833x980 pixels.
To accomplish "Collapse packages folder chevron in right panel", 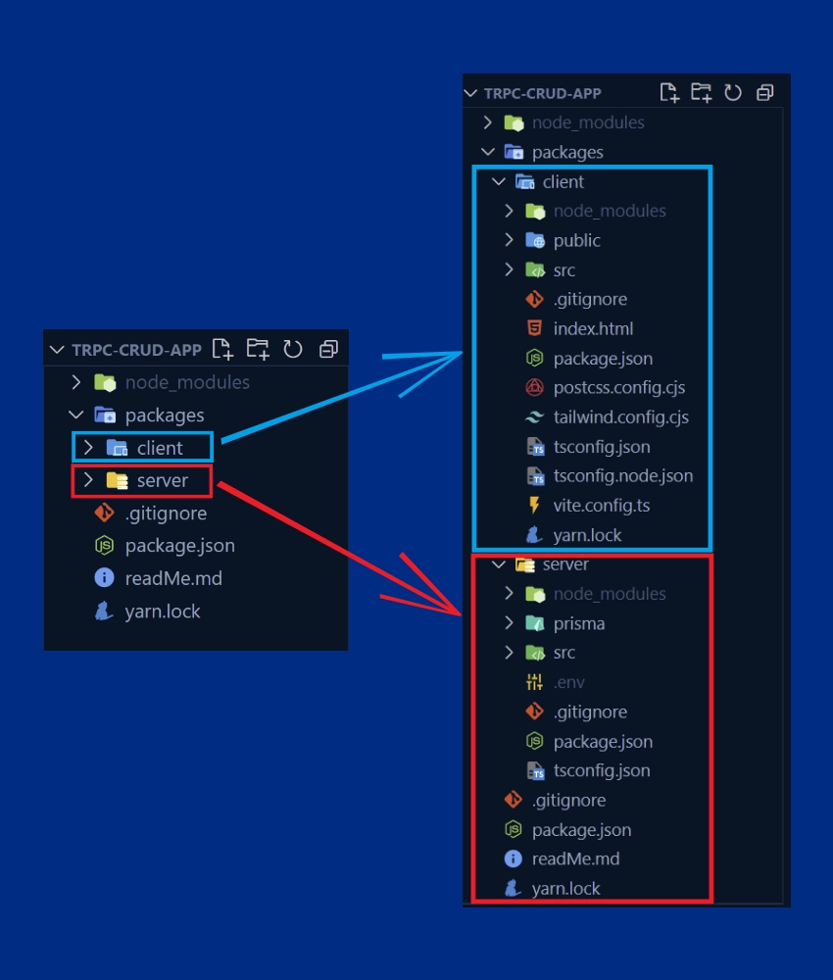I will tap(488, 151).
